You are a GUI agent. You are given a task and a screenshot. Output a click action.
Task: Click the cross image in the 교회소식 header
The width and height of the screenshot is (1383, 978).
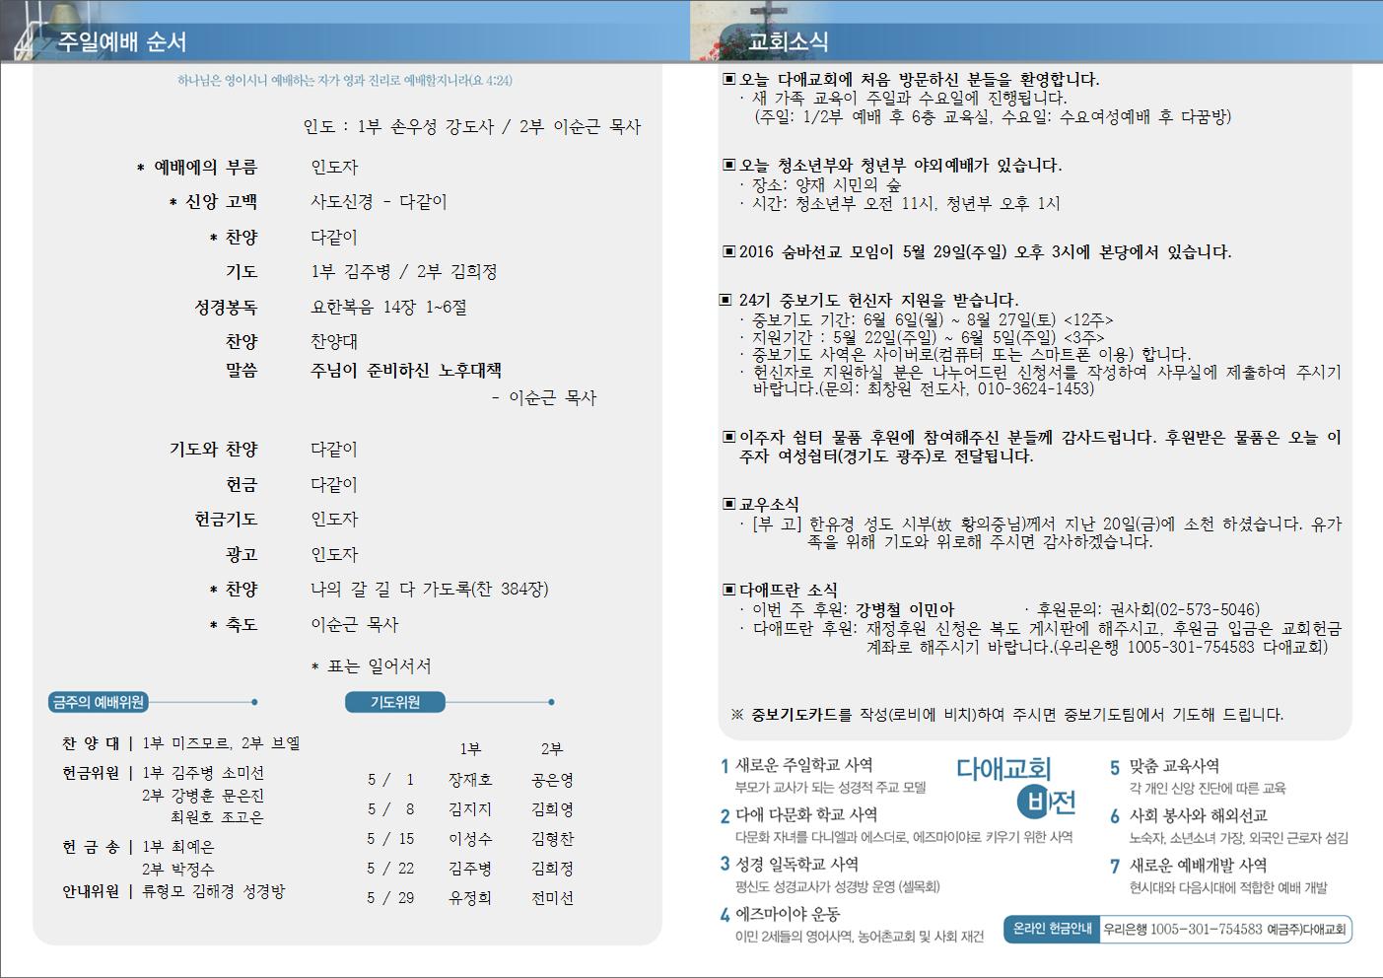click(x=768, y=22)
